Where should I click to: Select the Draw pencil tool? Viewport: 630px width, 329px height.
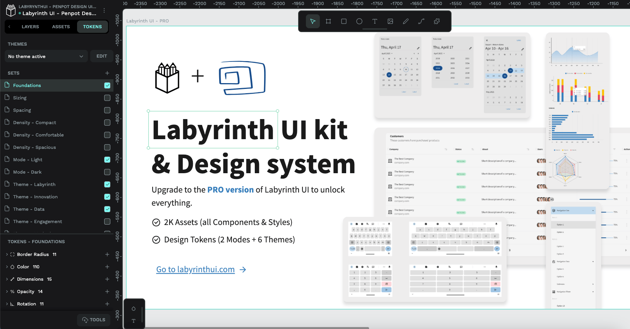[406, 21]
